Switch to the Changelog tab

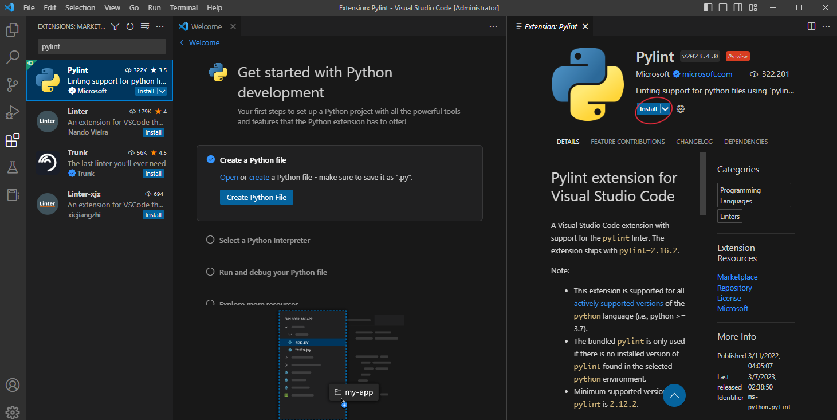(x=694, y=142)
